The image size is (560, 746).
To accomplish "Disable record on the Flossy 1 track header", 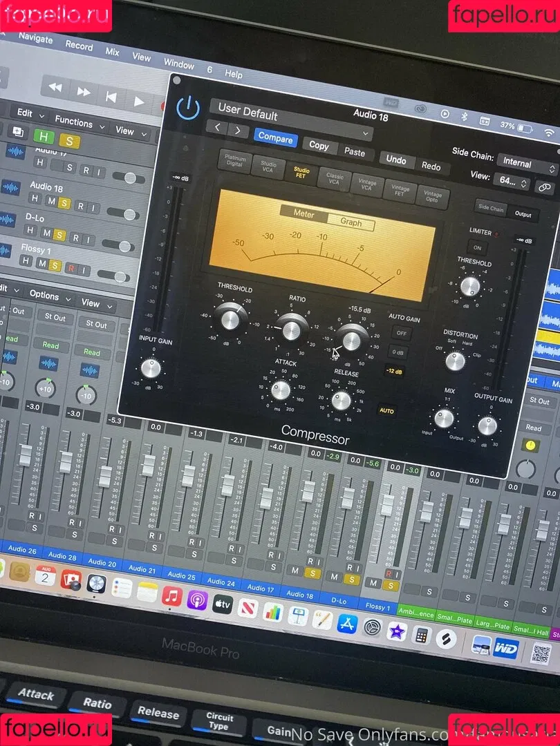I will [71, 268].
